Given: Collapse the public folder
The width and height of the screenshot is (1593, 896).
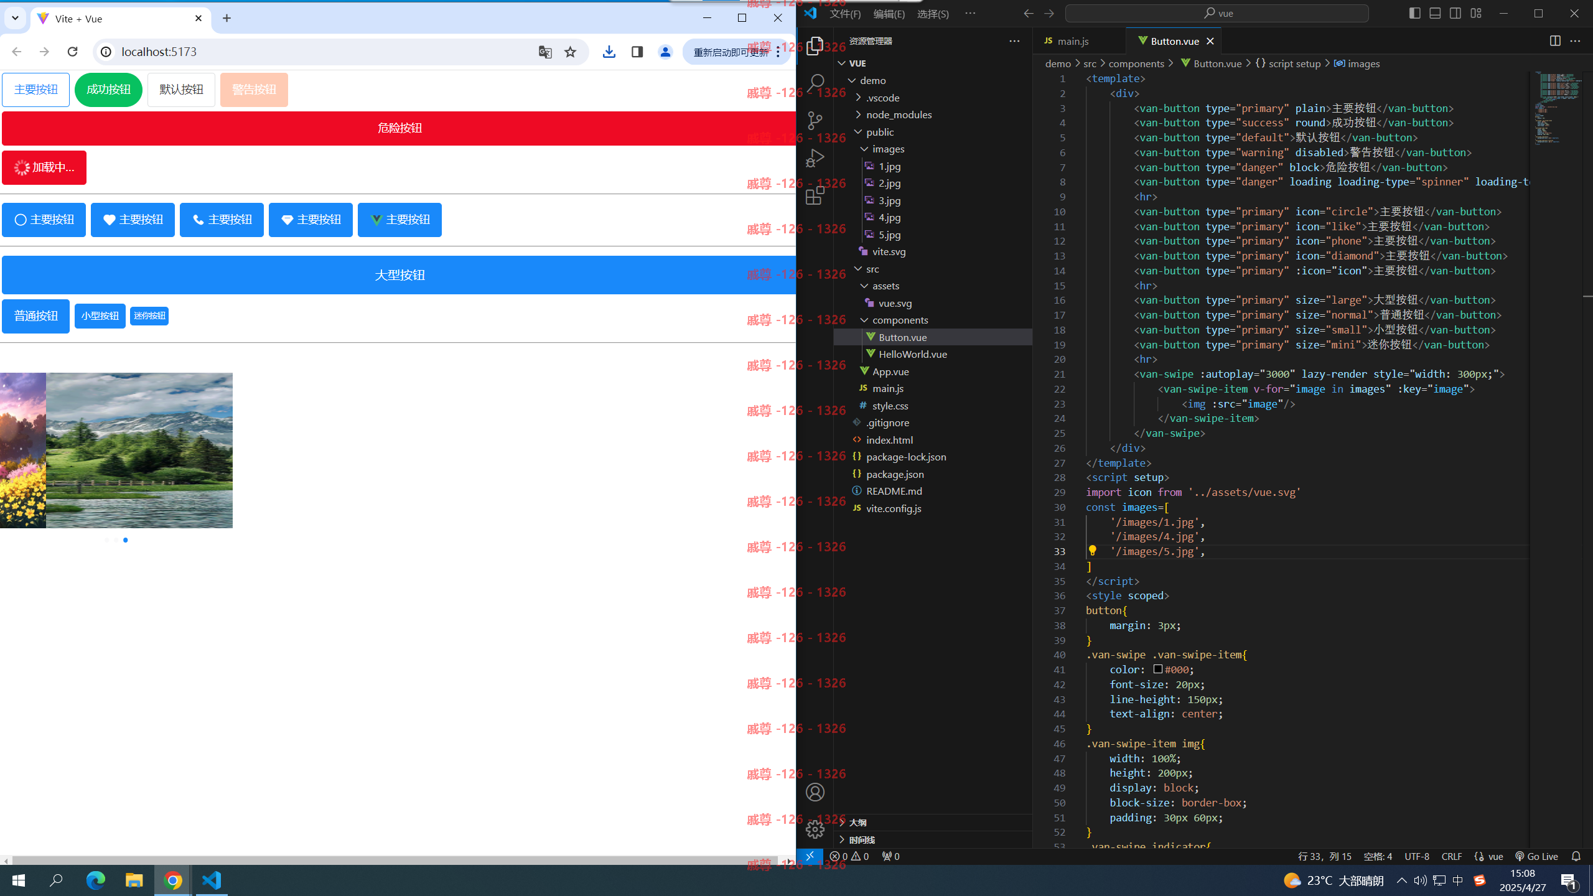Looking at the screenshot, I should [x=858, y=132].
